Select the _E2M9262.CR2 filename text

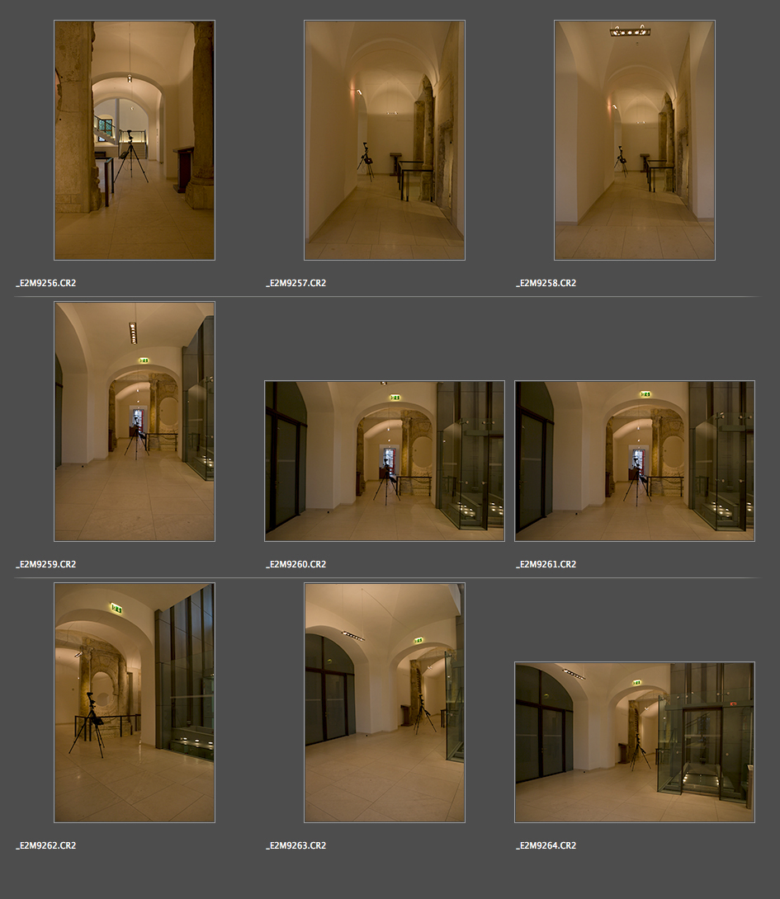point(46,845)
